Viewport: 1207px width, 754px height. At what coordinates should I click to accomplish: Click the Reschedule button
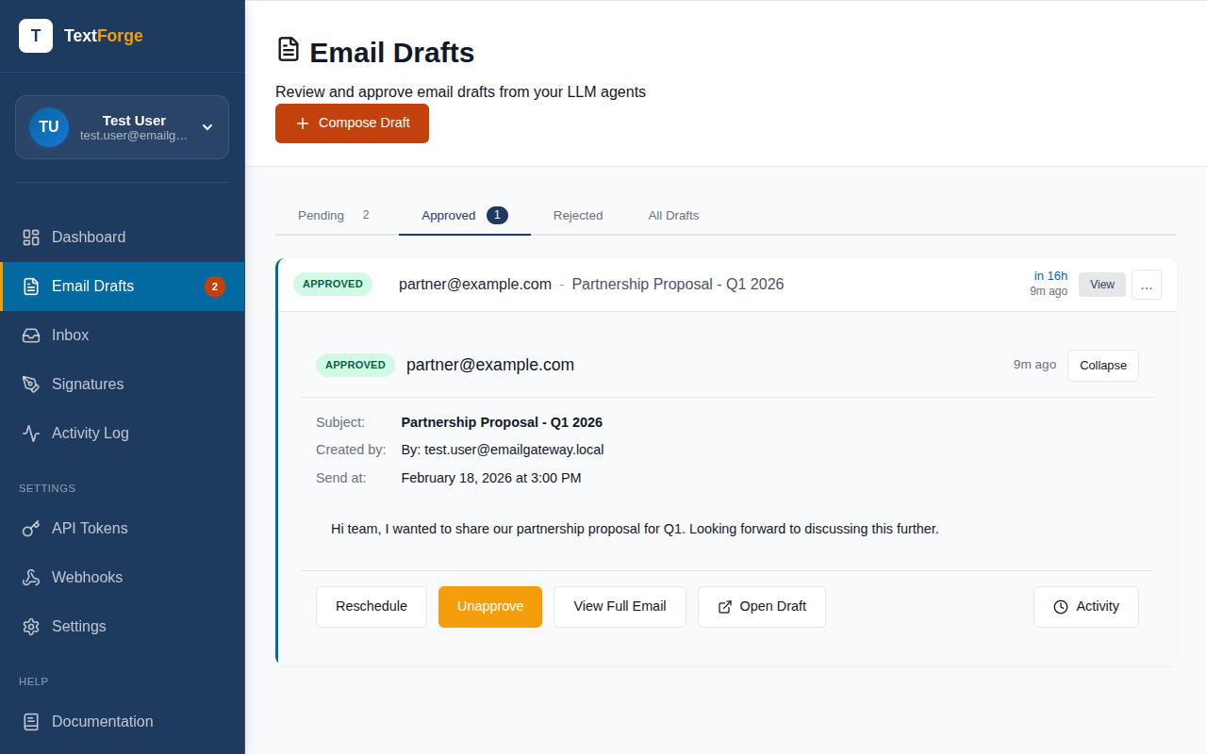pyautogui.click(x=372, y=607)
